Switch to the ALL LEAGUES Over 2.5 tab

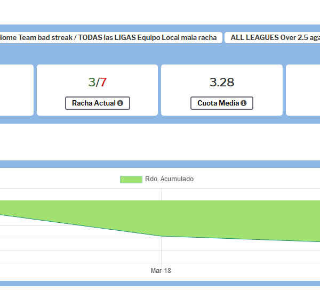[x=274, y=37]
